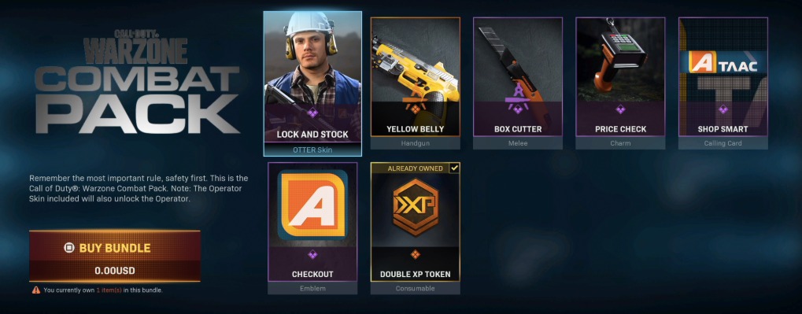The image size is (802, 314).
Task: Open the Checkout emblem item
Action: [x=312, y=228]
